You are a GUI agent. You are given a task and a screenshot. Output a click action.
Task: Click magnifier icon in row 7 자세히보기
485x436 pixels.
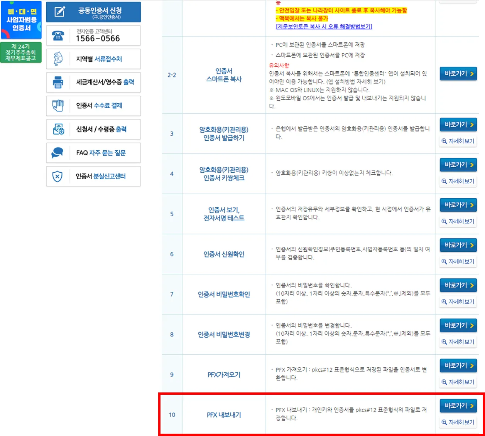click(444, 301)
